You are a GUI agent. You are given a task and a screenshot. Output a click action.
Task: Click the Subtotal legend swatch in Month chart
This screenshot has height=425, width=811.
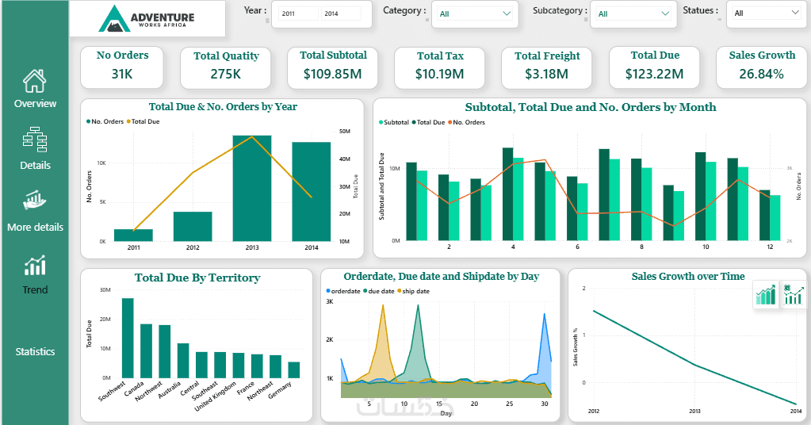(381, 123)
